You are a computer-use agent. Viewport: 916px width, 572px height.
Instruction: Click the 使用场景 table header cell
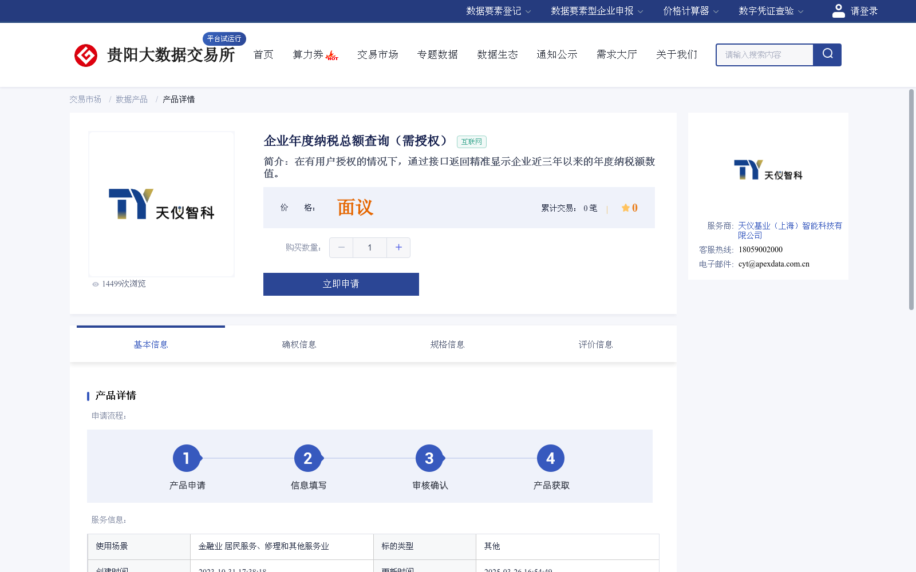(x=139, y=546)
